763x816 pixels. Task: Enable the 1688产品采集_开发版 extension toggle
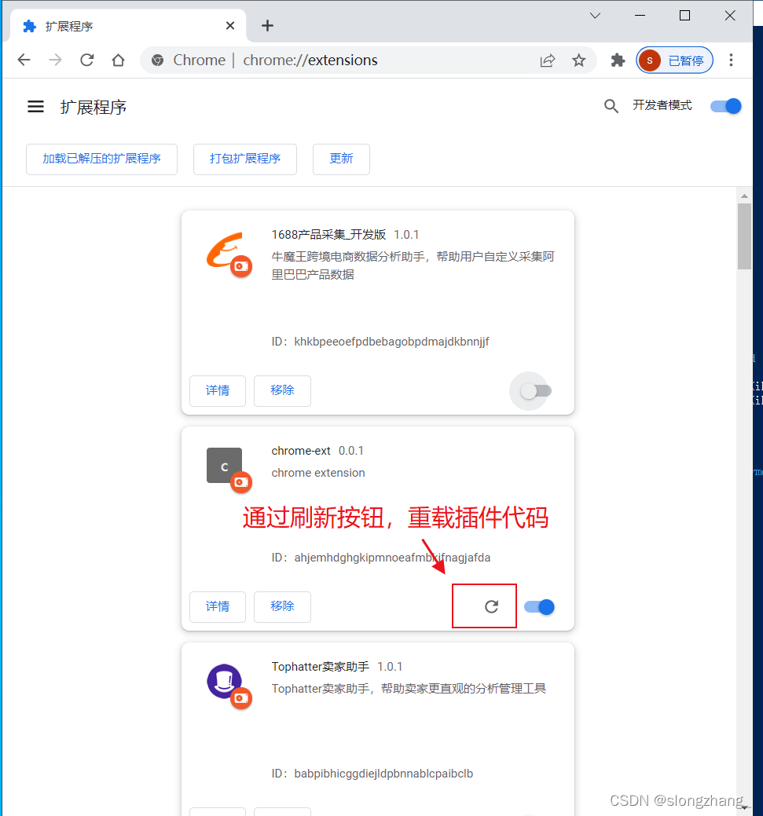[x=530, y=391]
